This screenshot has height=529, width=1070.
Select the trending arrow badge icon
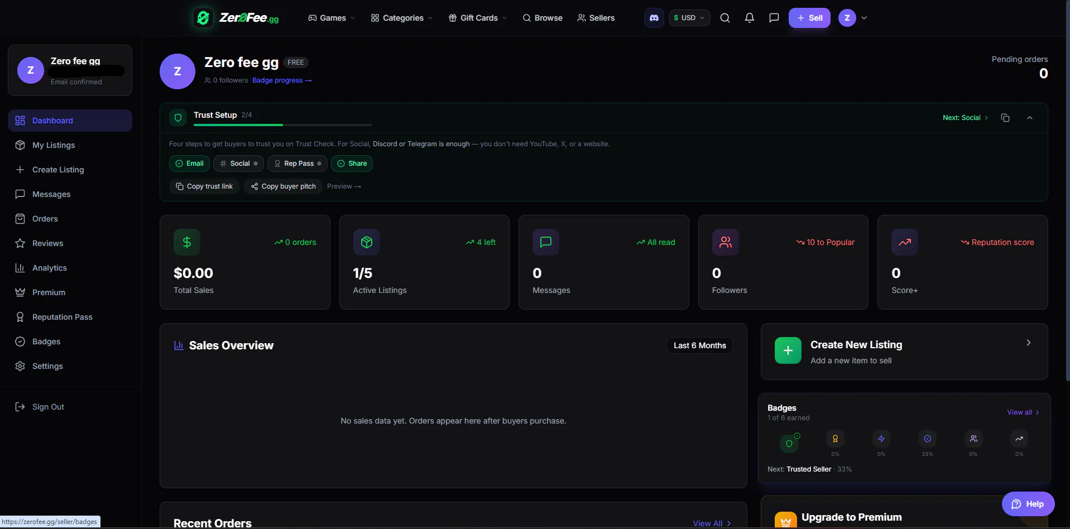(x=1019, y=439)
